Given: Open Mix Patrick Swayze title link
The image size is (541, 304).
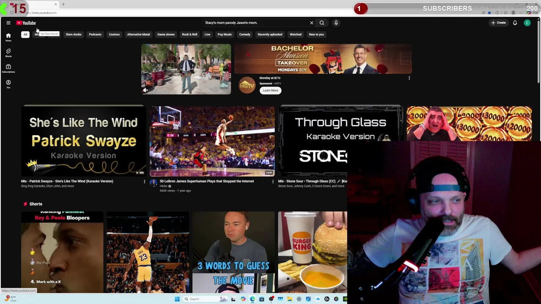Looking at the screenshot, I should (x=67, y=181).
